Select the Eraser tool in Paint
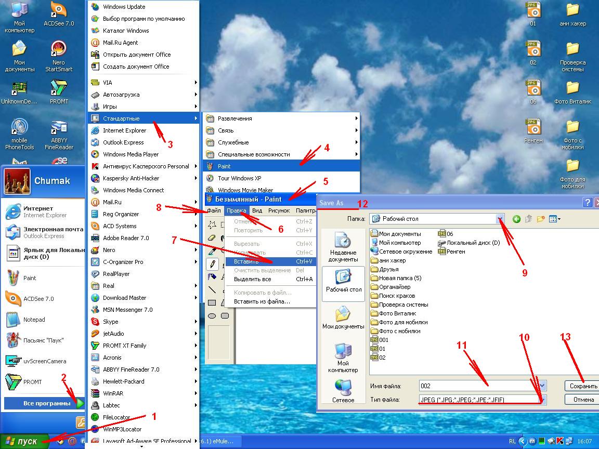Viewport: 599px width, 449px height. click(212, 237)
